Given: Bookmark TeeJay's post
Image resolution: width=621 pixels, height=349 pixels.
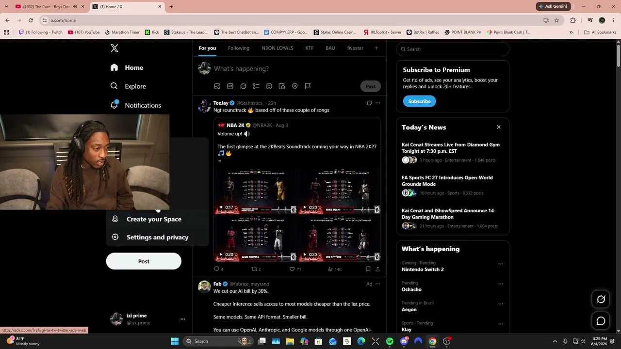Looking at the screenshot, I should point(368,269).
